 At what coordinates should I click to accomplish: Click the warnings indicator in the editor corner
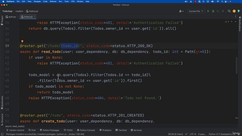pyautogui.click(x=227, y=22)
